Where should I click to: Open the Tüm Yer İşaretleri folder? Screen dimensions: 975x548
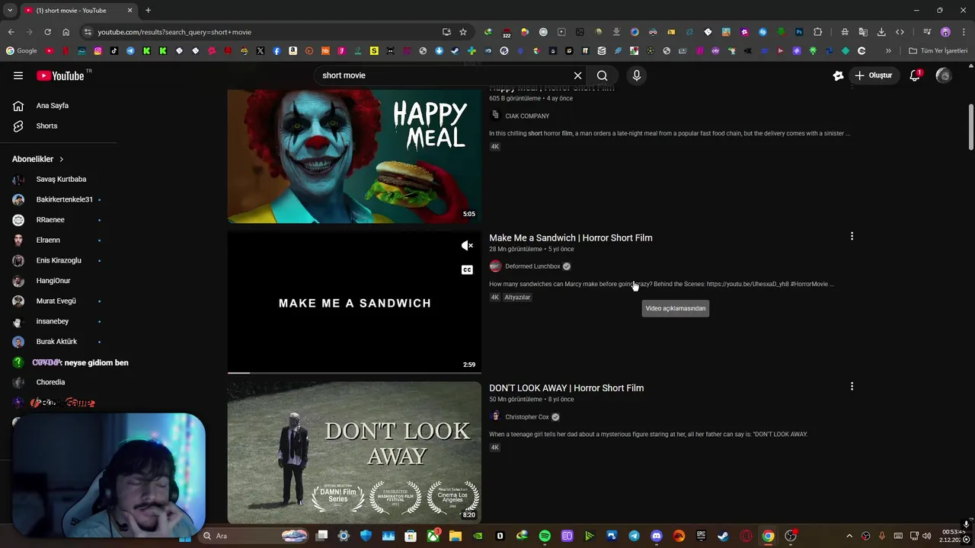938,51
